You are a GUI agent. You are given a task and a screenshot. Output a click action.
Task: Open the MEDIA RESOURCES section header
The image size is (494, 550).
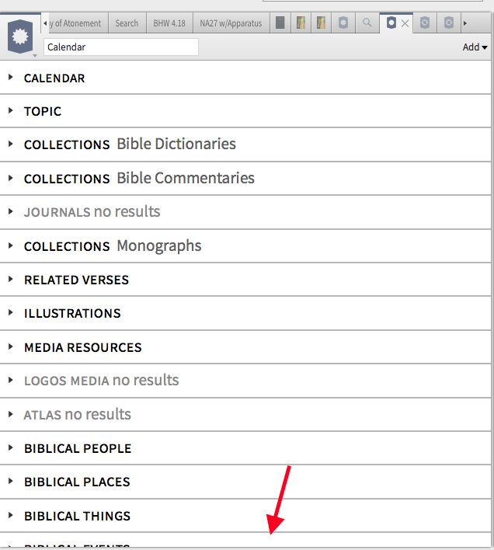pos(83,347)
